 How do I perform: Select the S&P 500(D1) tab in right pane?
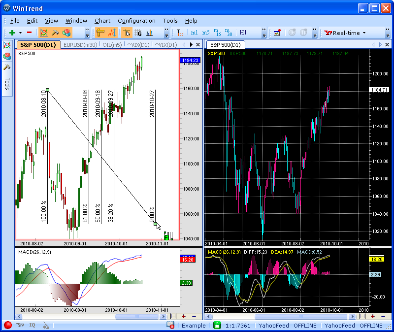226,45
